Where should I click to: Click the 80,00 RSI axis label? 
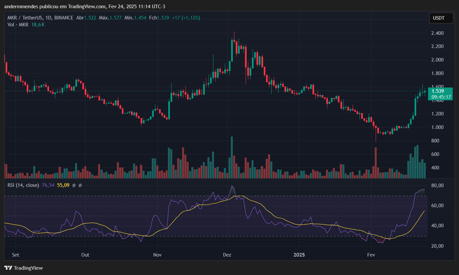(438, 186)
